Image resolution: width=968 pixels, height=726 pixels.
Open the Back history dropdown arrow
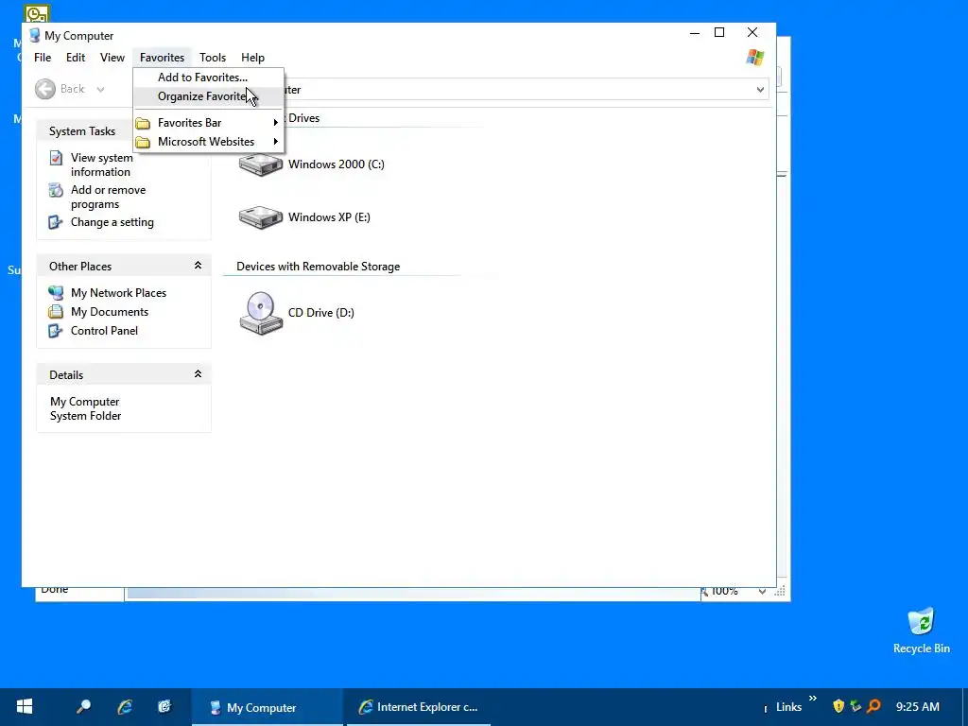point(100,90)
